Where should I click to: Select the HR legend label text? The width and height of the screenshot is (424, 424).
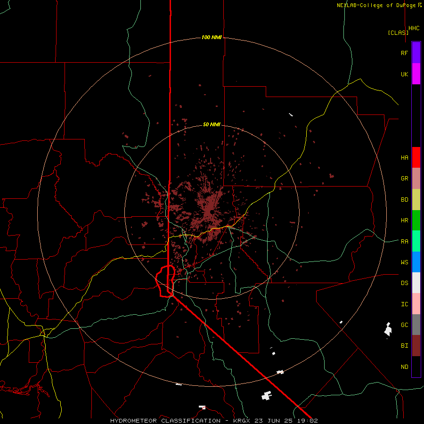coord(404,220)
